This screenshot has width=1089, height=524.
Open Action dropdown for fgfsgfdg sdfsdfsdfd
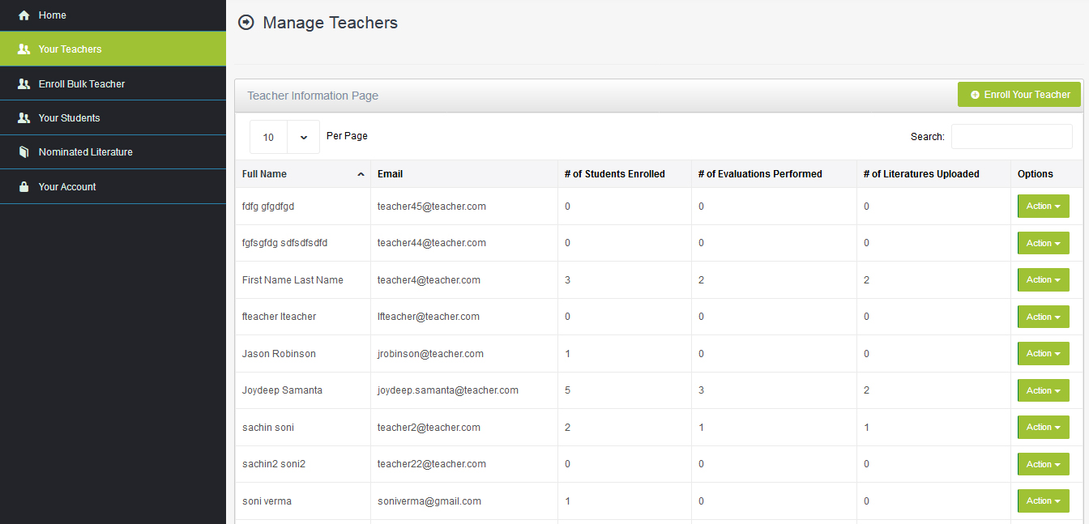click(1044, 243)
